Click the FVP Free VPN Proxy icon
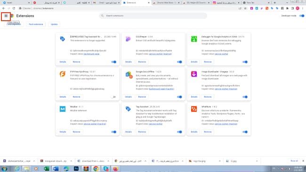 63,74
